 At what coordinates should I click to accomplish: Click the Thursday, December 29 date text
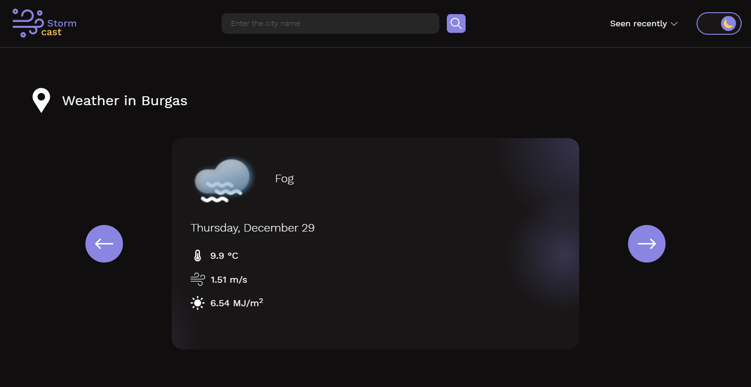click(253, 228)
